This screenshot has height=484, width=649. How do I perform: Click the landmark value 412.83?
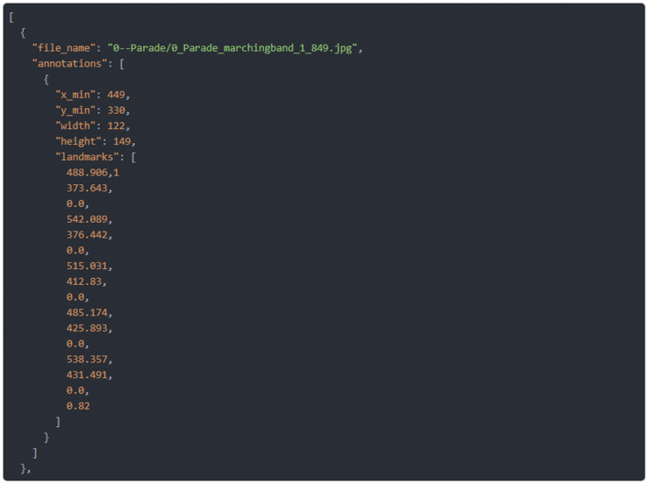coord(86,281)
